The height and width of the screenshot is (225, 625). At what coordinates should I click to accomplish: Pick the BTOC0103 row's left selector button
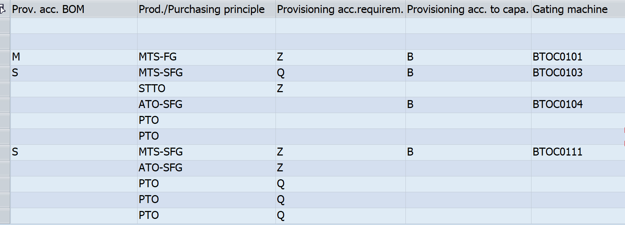pos(5,73)
